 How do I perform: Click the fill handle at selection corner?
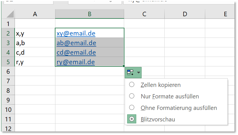pos(124,66)
